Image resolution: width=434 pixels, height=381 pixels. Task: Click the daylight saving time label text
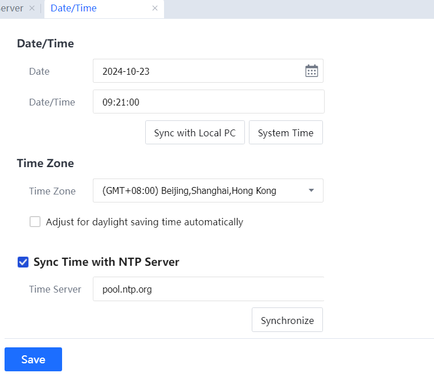[x=144, y=222]
